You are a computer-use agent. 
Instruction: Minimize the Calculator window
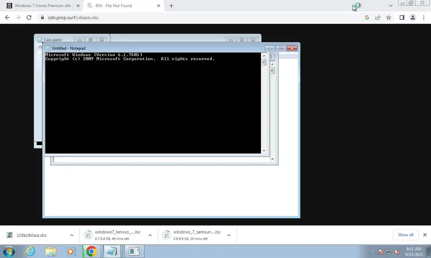(x=79, y=40)
